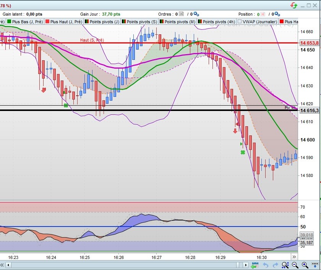
Task: Open the toolbar drop-down arrow icon
Action: (x=315, y=265)
